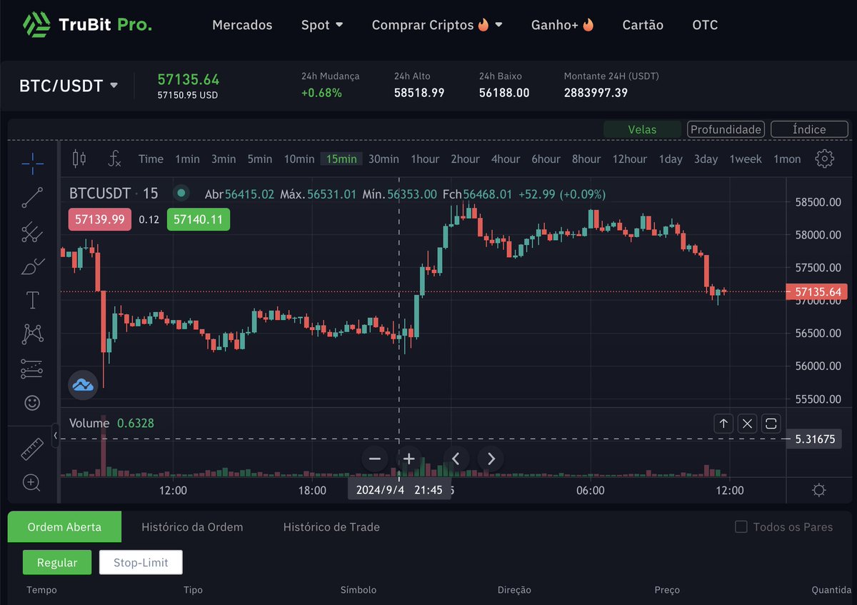857x605 pixels.
Task: Open the indicators fx panel
Action: tap(114, 160)
